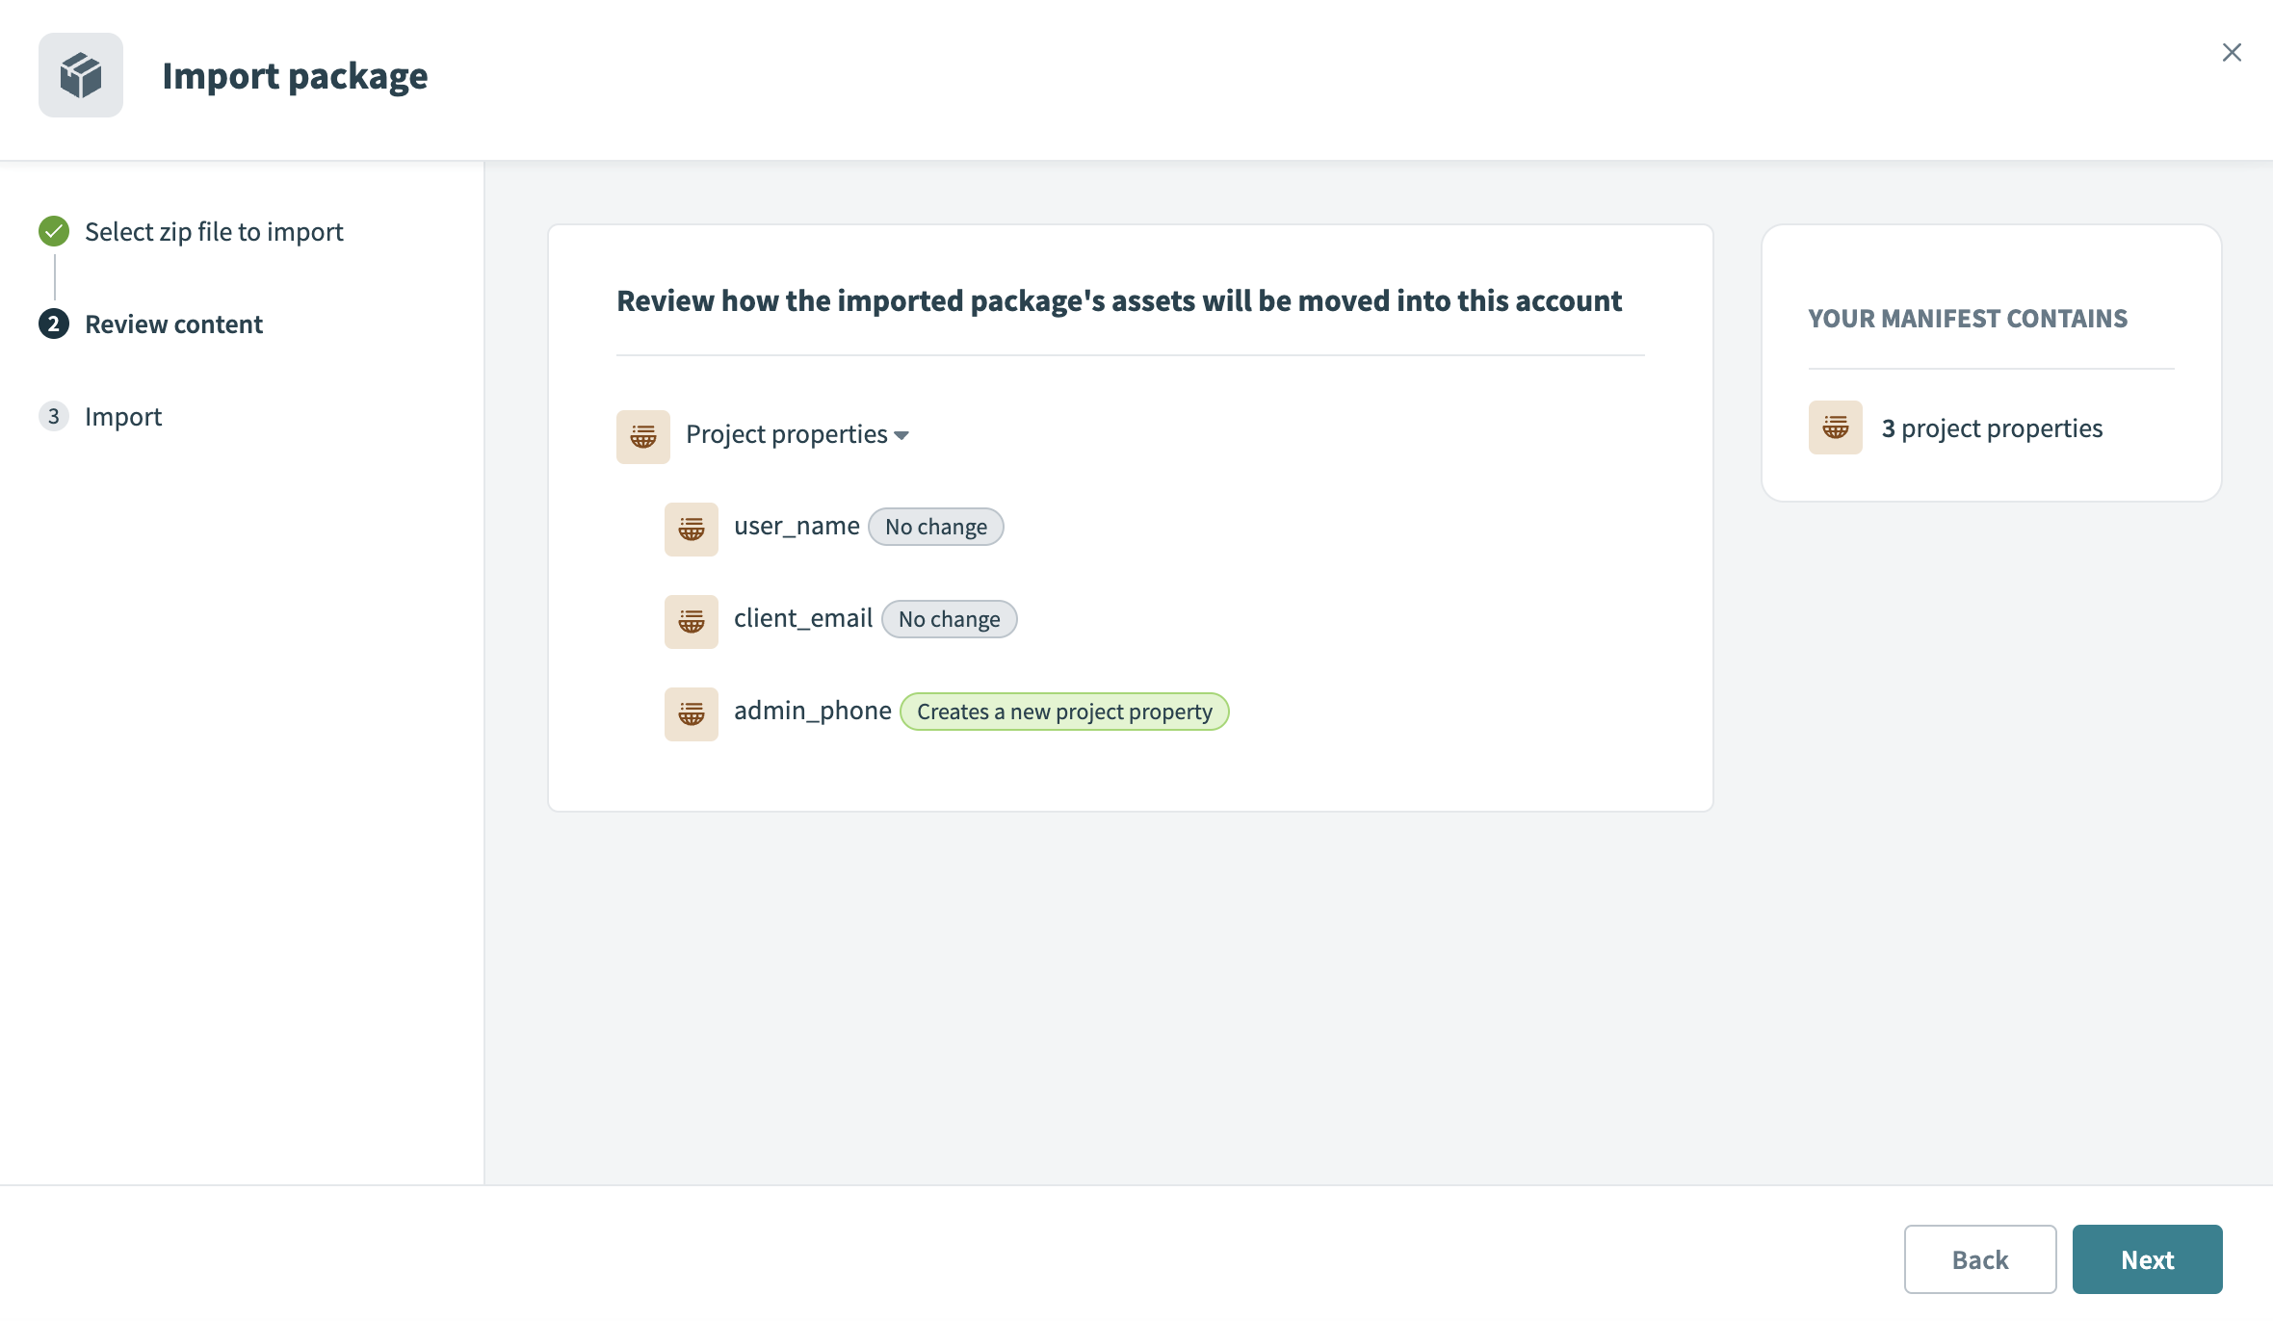Screen dimensions: 2273x1321
Task: Click the manifest panel project properties icon
Action: click(x=1834, y=427)
